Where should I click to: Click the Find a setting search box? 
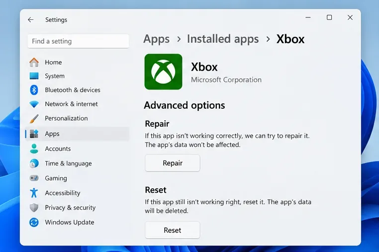click(x=78, y=41)
